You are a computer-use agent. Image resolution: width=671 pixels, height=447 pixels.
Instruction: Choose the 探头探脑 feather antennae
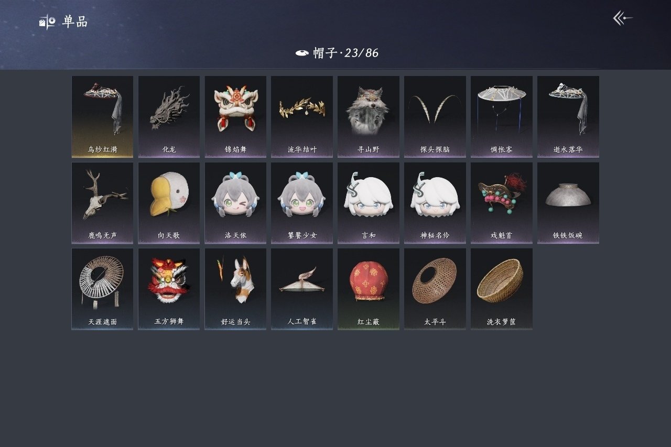[435, 117]
